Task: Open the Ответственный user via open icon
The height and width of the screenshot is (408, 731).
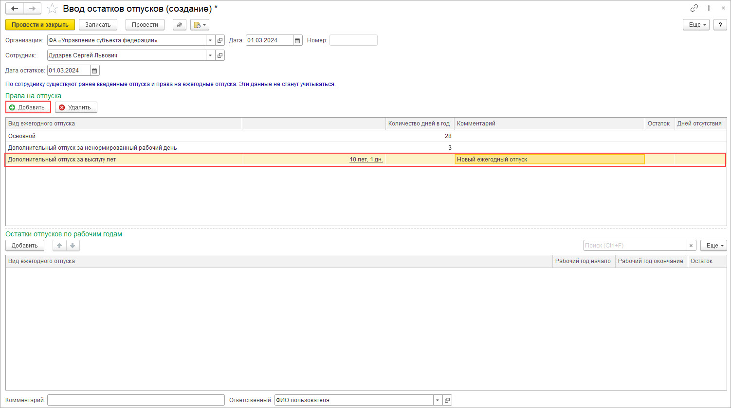Action: point(447,400)
